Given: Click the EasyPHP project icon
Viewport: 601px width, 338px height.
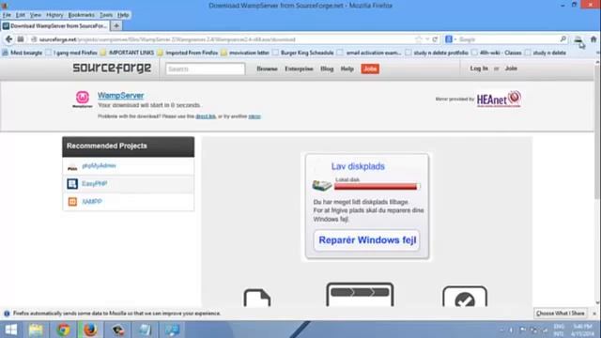Looking at the screenshot, I should click(x=72, y=184).
